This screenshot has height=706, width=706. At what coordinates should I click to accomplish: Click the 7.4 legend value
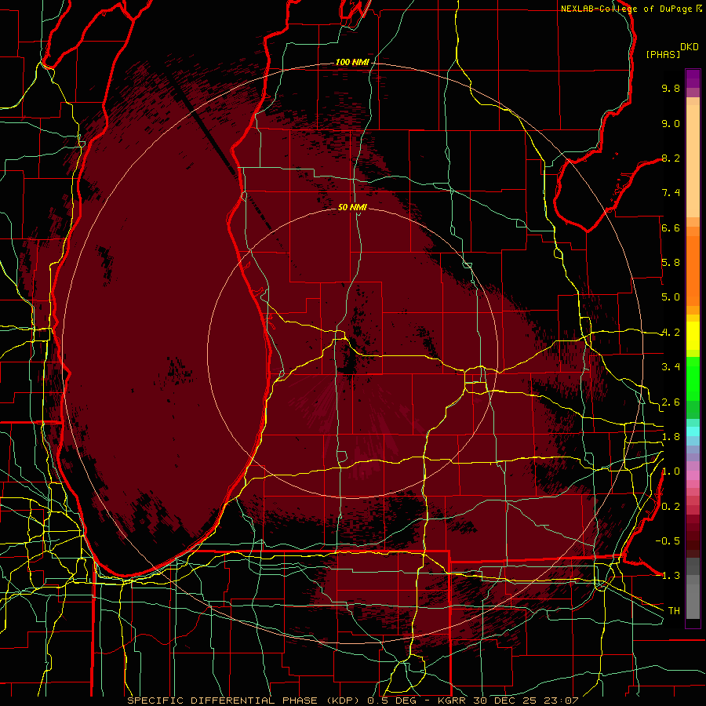coord(671,193)
